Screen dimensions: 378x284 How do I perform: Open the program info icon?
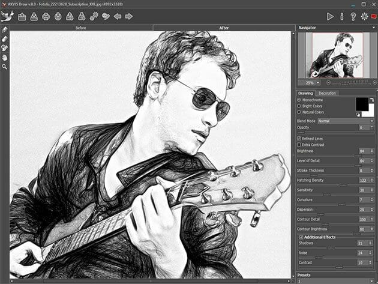(341, 16)
